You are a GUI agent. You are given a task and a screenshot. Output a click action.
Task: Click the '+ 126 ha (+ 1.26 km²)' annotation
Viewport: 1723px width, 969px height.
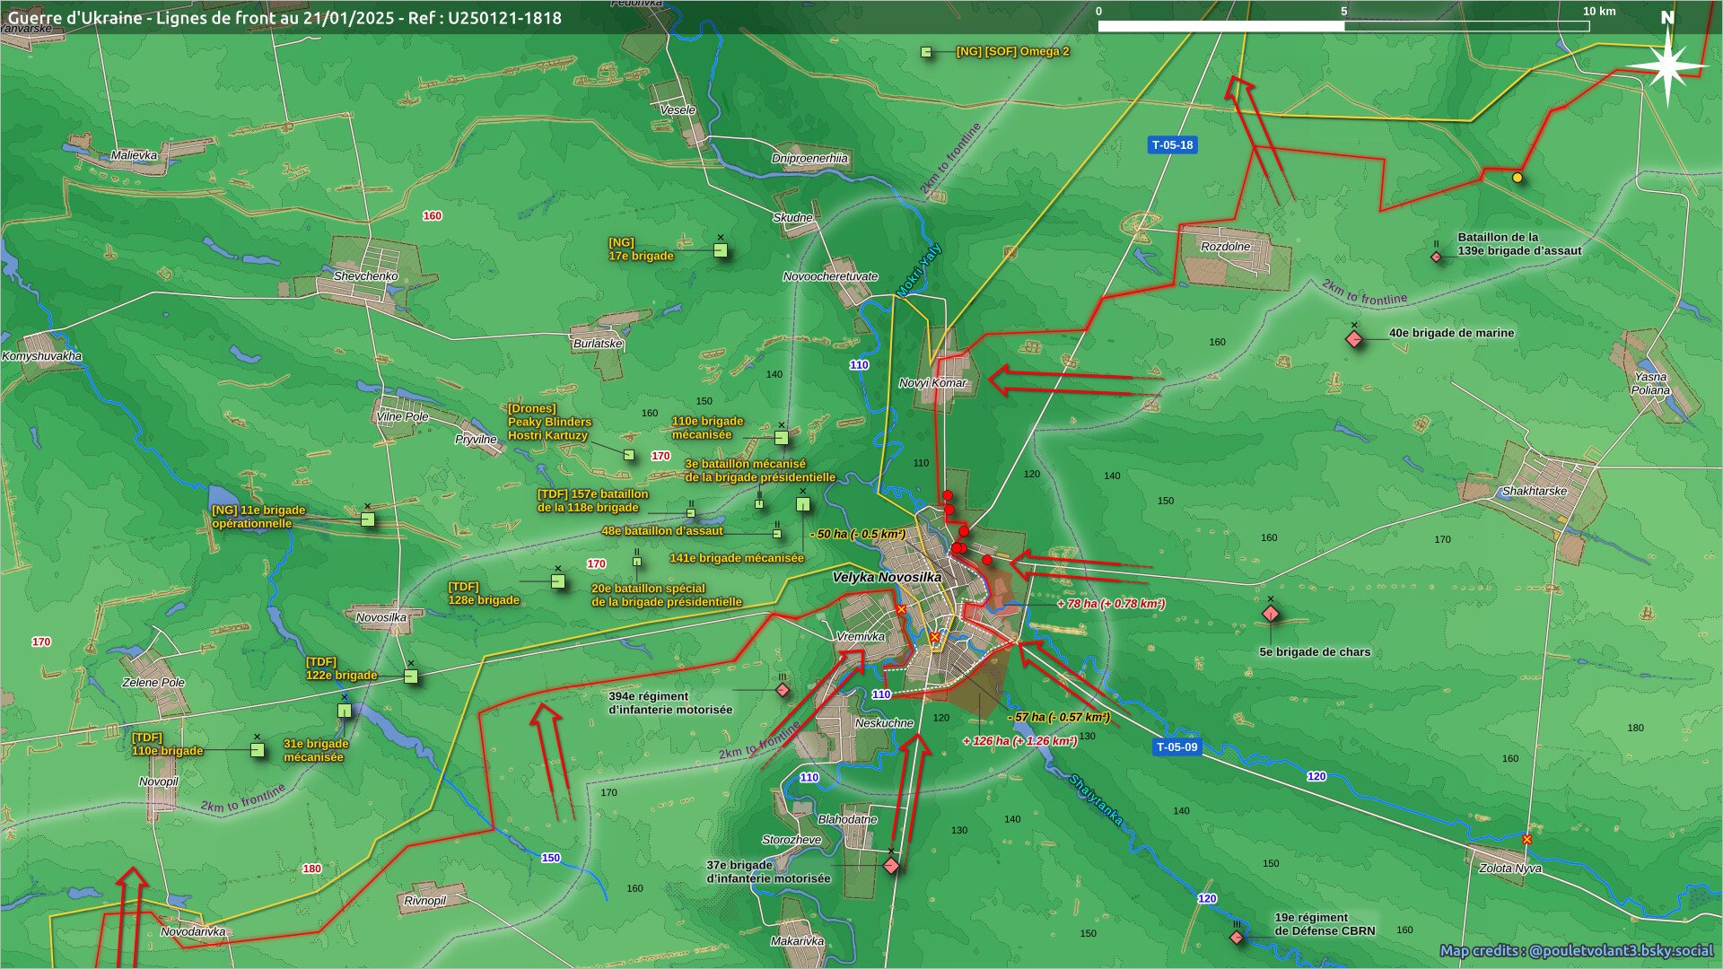[x=1019, y=742]
